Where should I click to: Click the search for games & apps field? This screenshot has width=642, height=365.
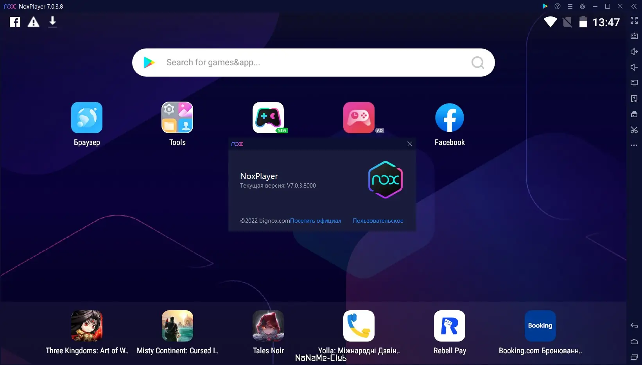[x=314, y=63]
